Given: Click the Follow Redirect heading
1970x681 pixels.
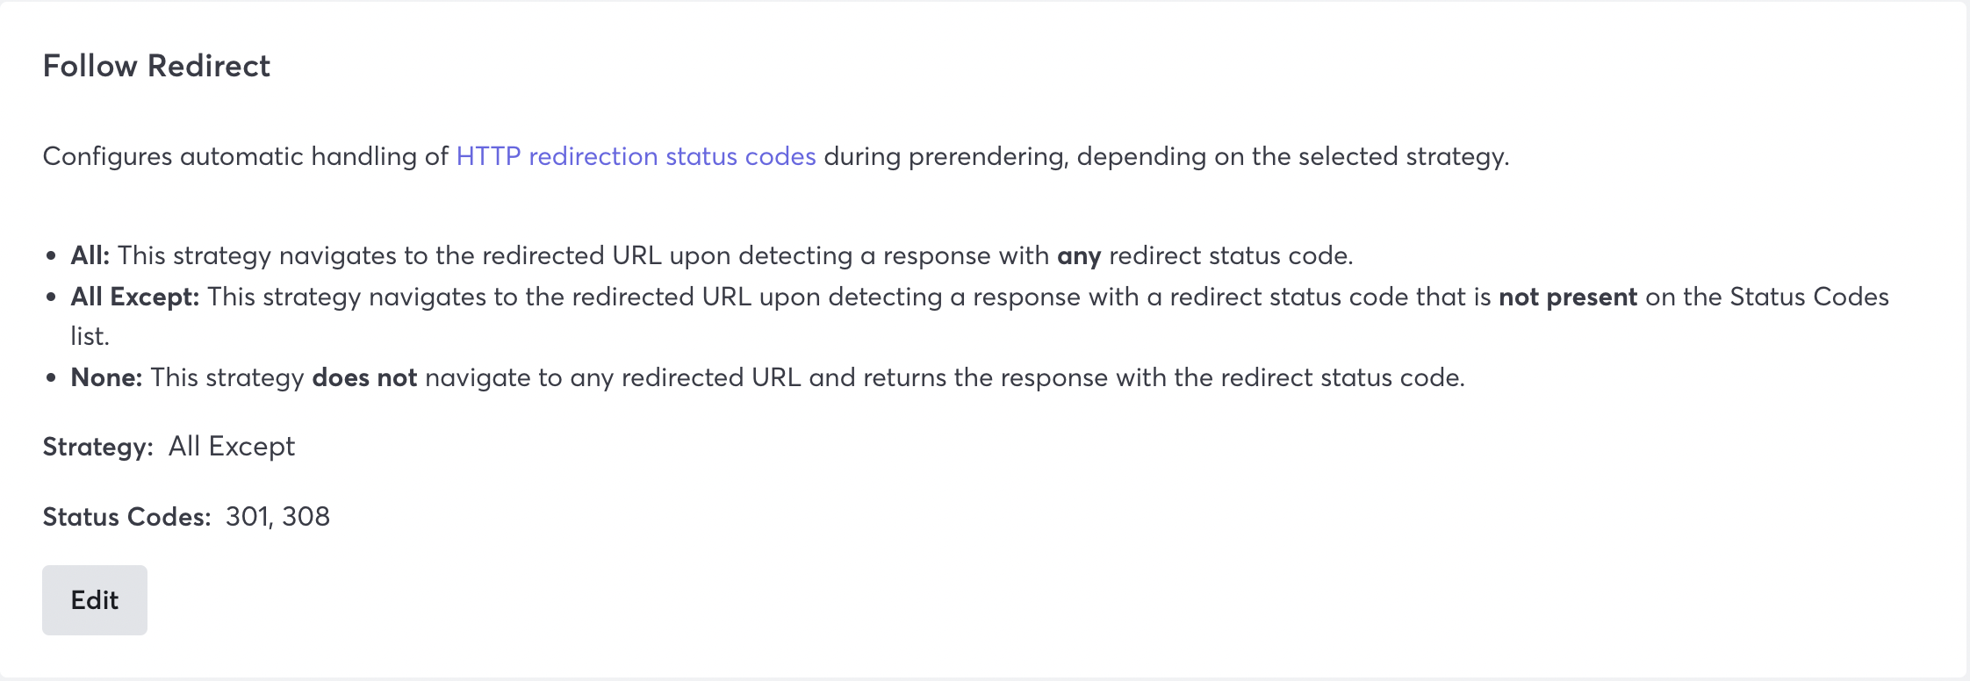Looking at the screenshot, I should (156, 65).
